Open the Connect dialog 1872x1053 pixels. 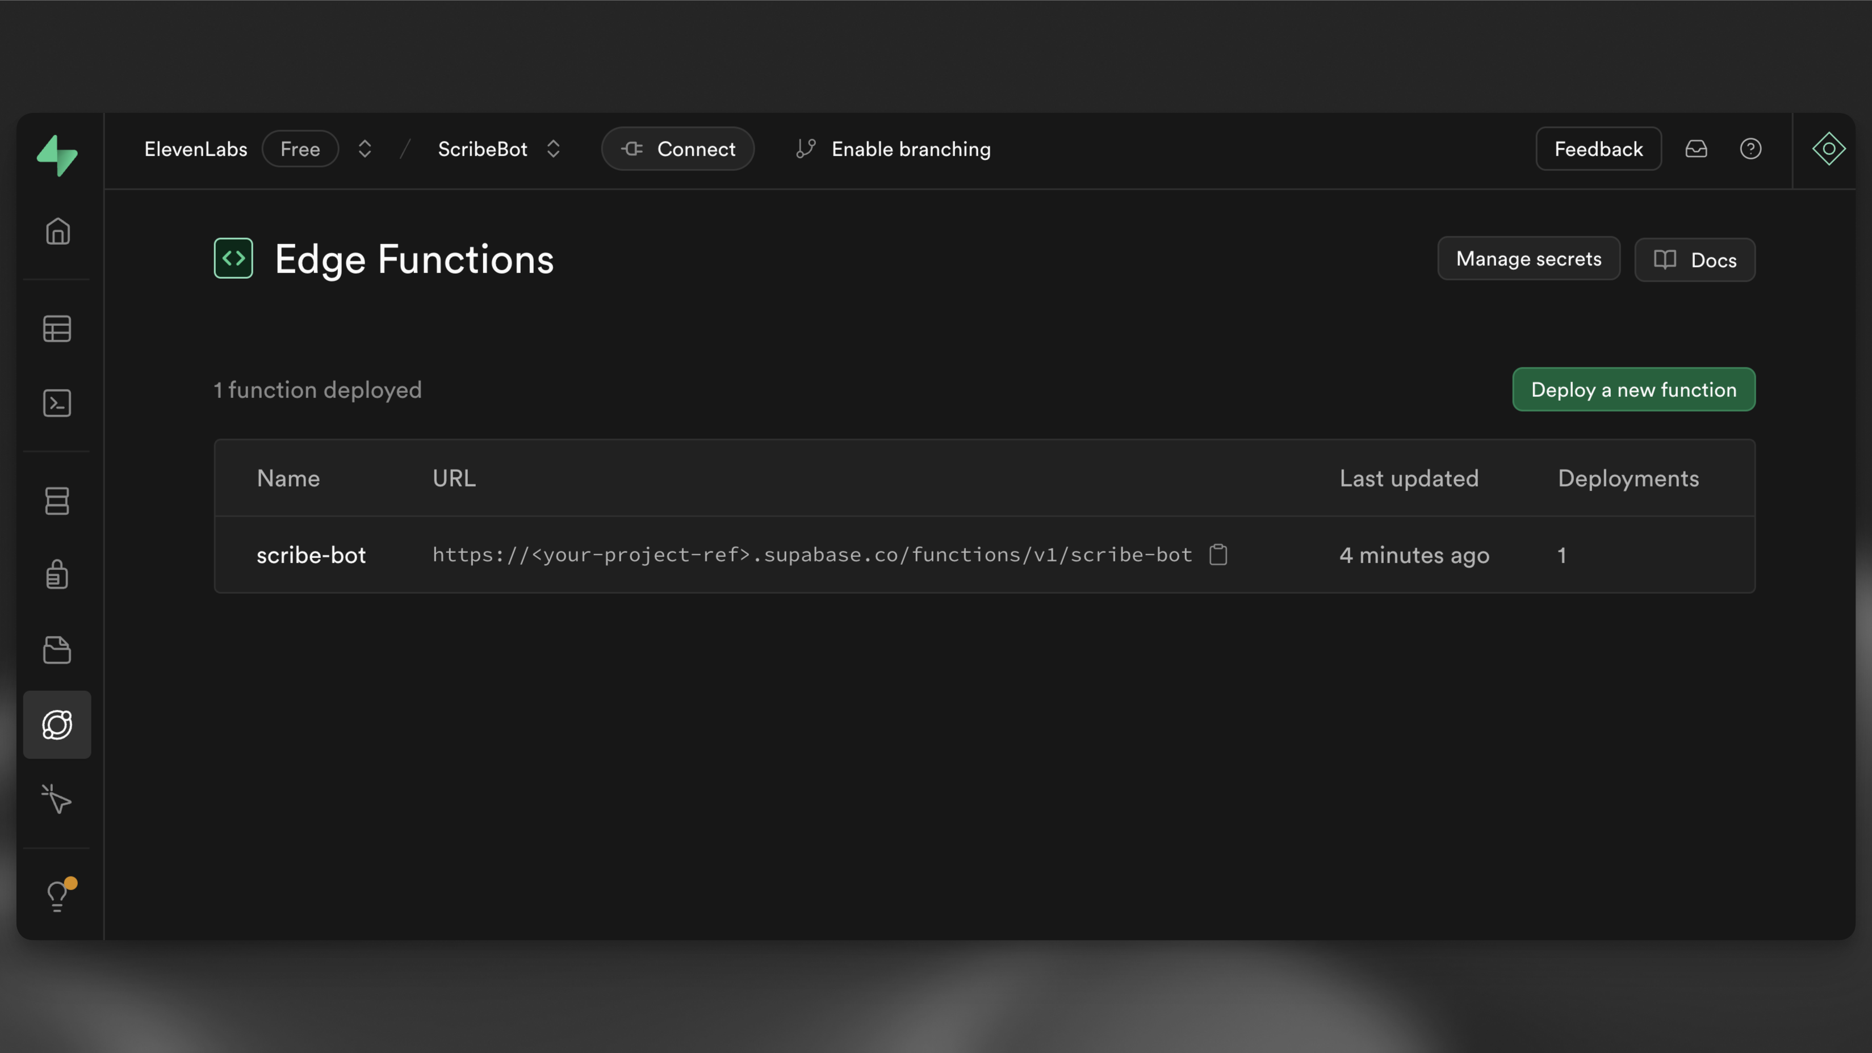[677, 149]
